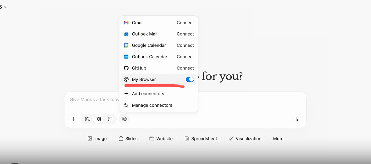This screenshot has width=371, height=164.
Task: Select the atom agent mode icon
Action: pos(99,119)
